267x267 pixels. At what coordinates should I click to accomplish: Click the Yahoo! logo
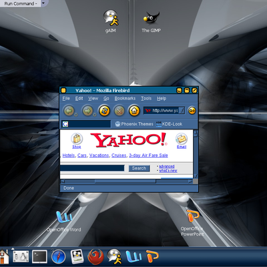[129, 140]
